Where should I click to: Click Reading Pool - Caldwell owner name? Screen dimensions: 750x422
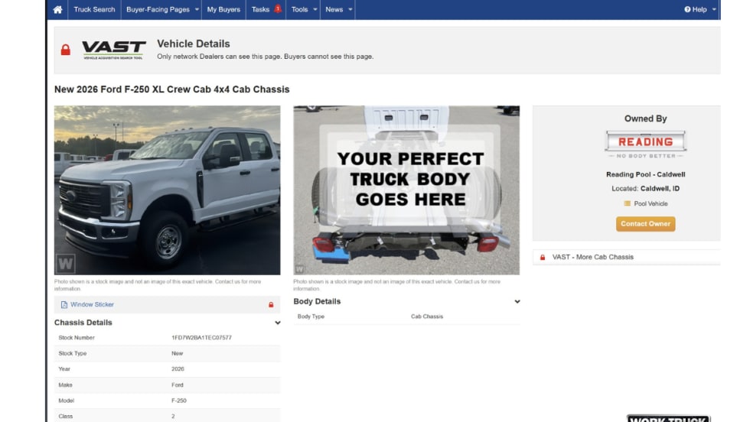pos(645,174)
